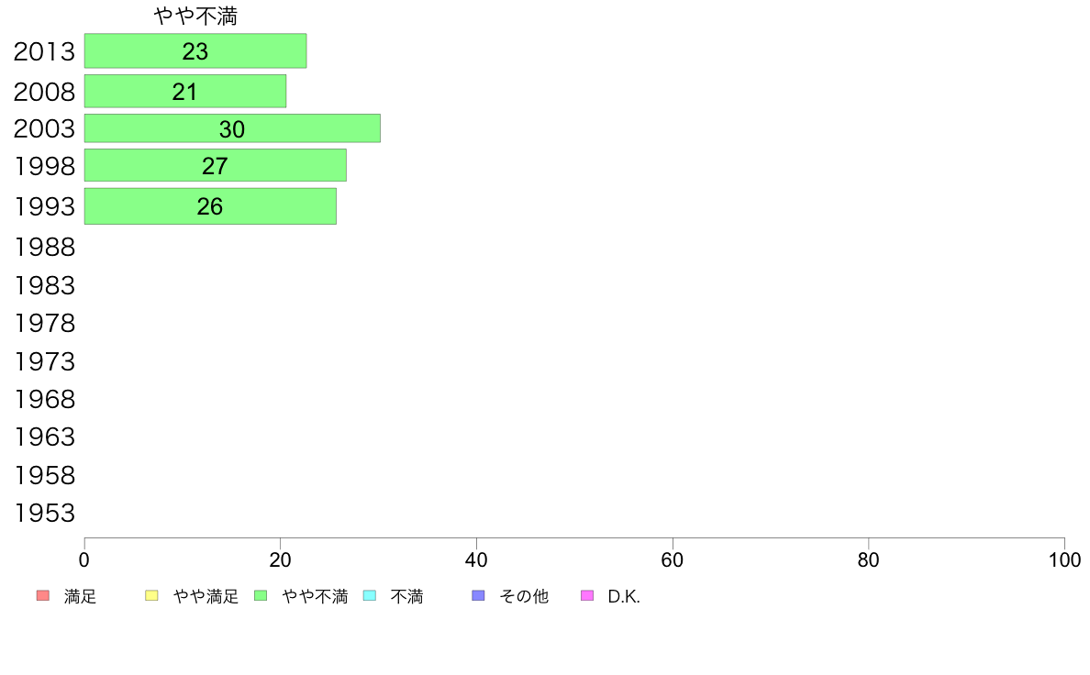Select the 2003 bar showing 30
The width and height of the screenshot is (1090, 675).
232,128
